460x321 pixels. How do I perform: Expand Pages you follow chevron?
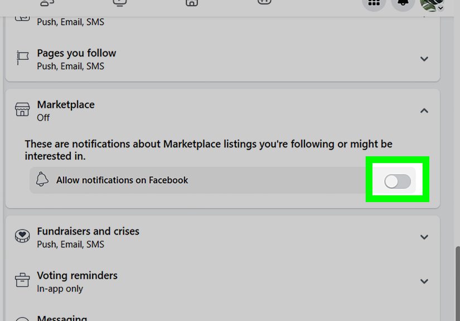pyautogui.click(x=424, y=59)
